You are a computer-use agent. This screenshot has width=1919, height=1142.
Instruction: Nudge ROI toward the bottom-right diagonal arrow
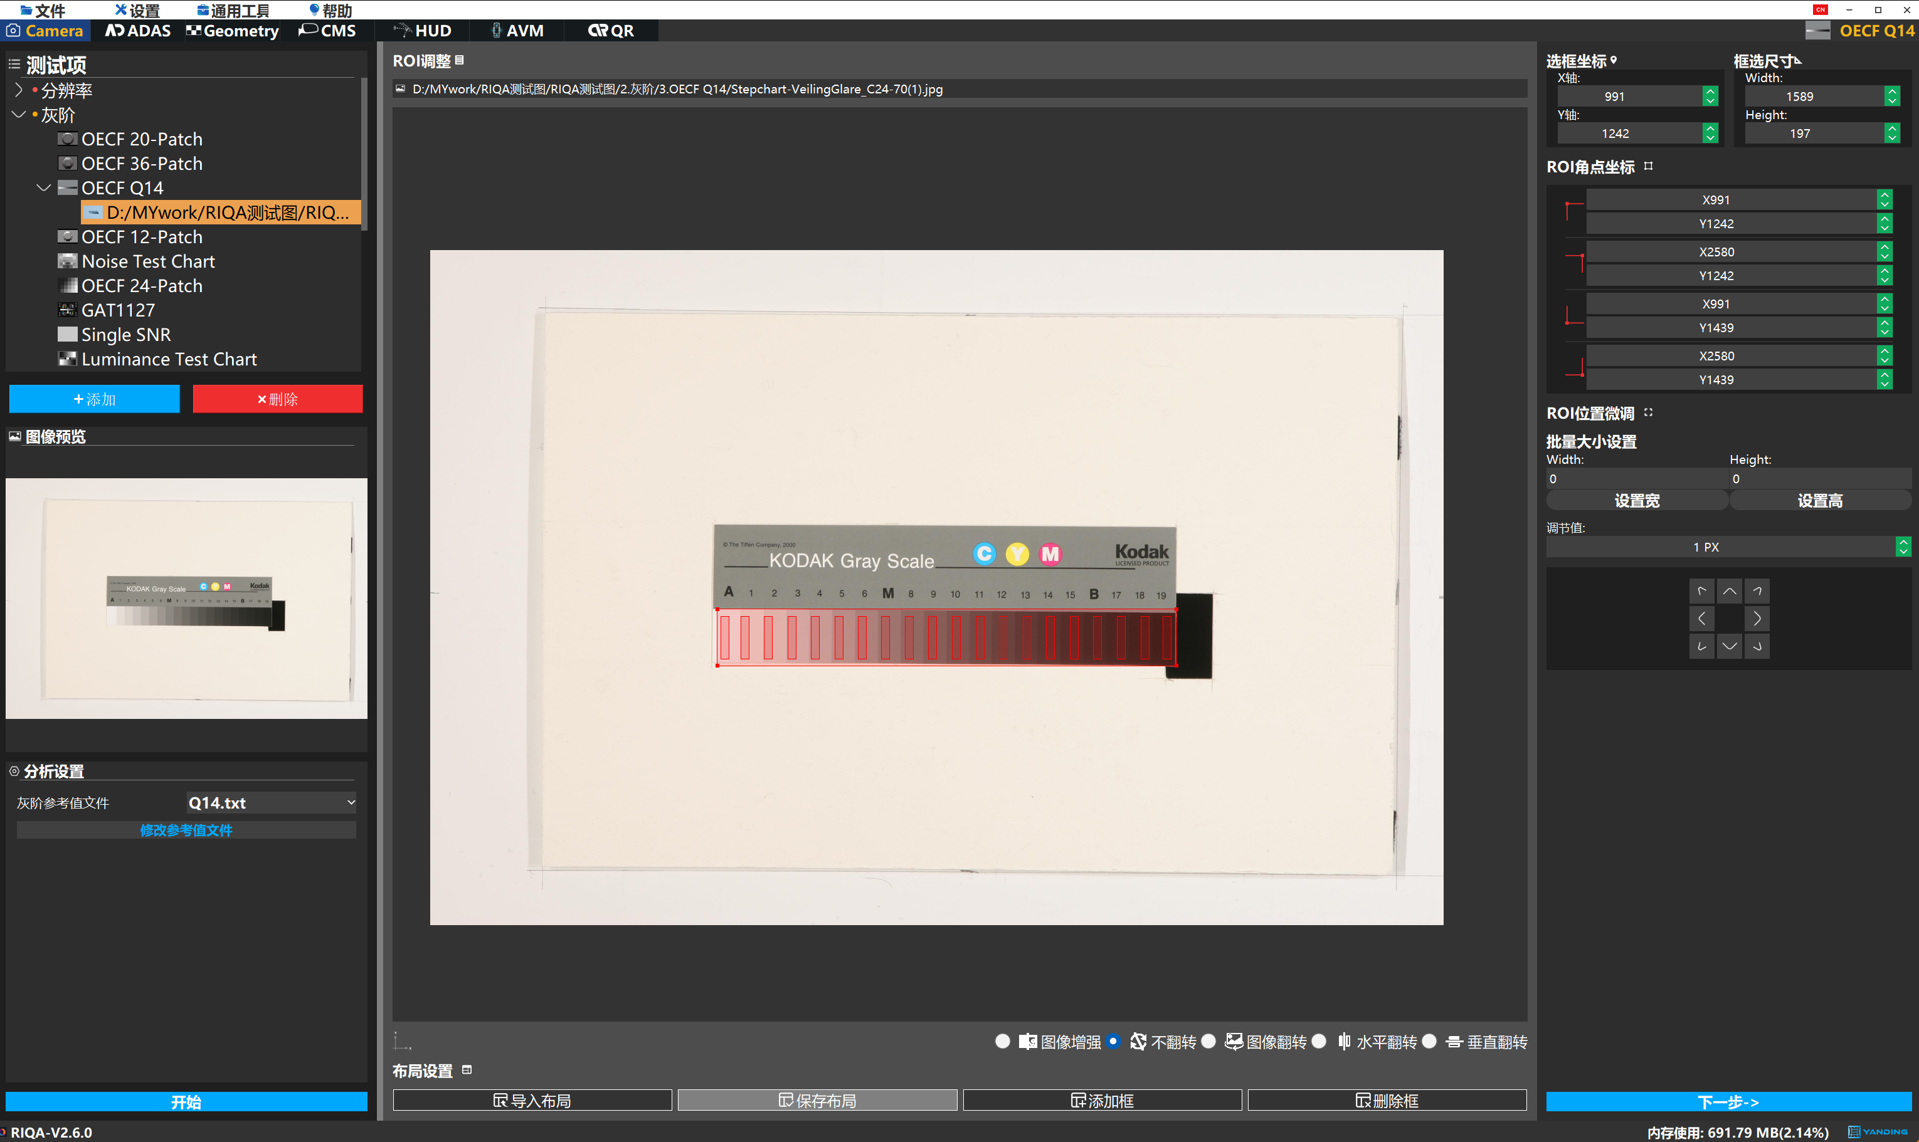[1757, 646]
